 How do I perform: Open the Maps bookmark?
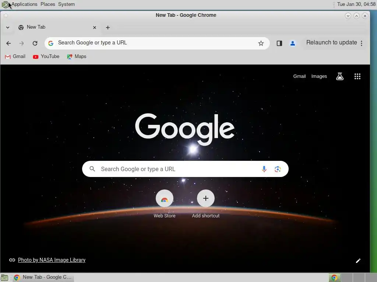click(x=77, y=57)
